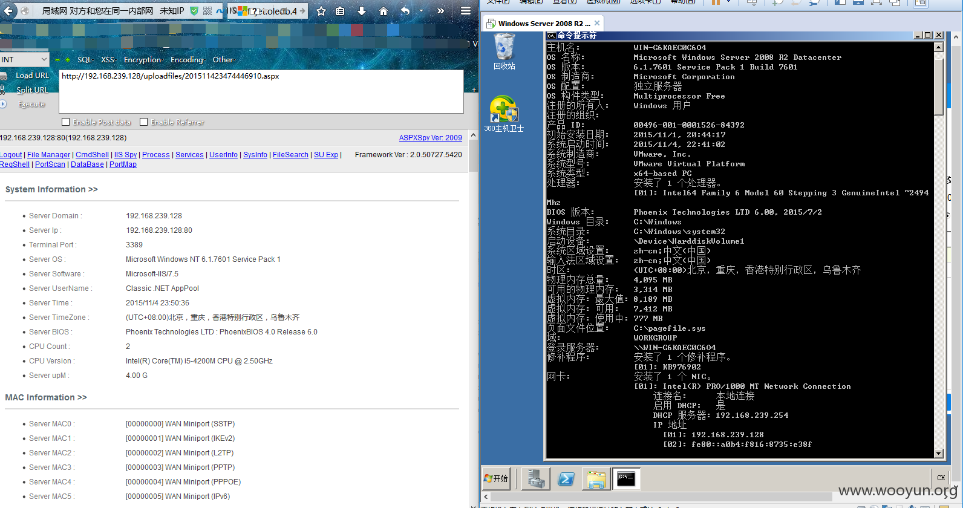Click into the HackBar URL text area
Viewport: 963px width, 508px height.
[x=261, y=91]
